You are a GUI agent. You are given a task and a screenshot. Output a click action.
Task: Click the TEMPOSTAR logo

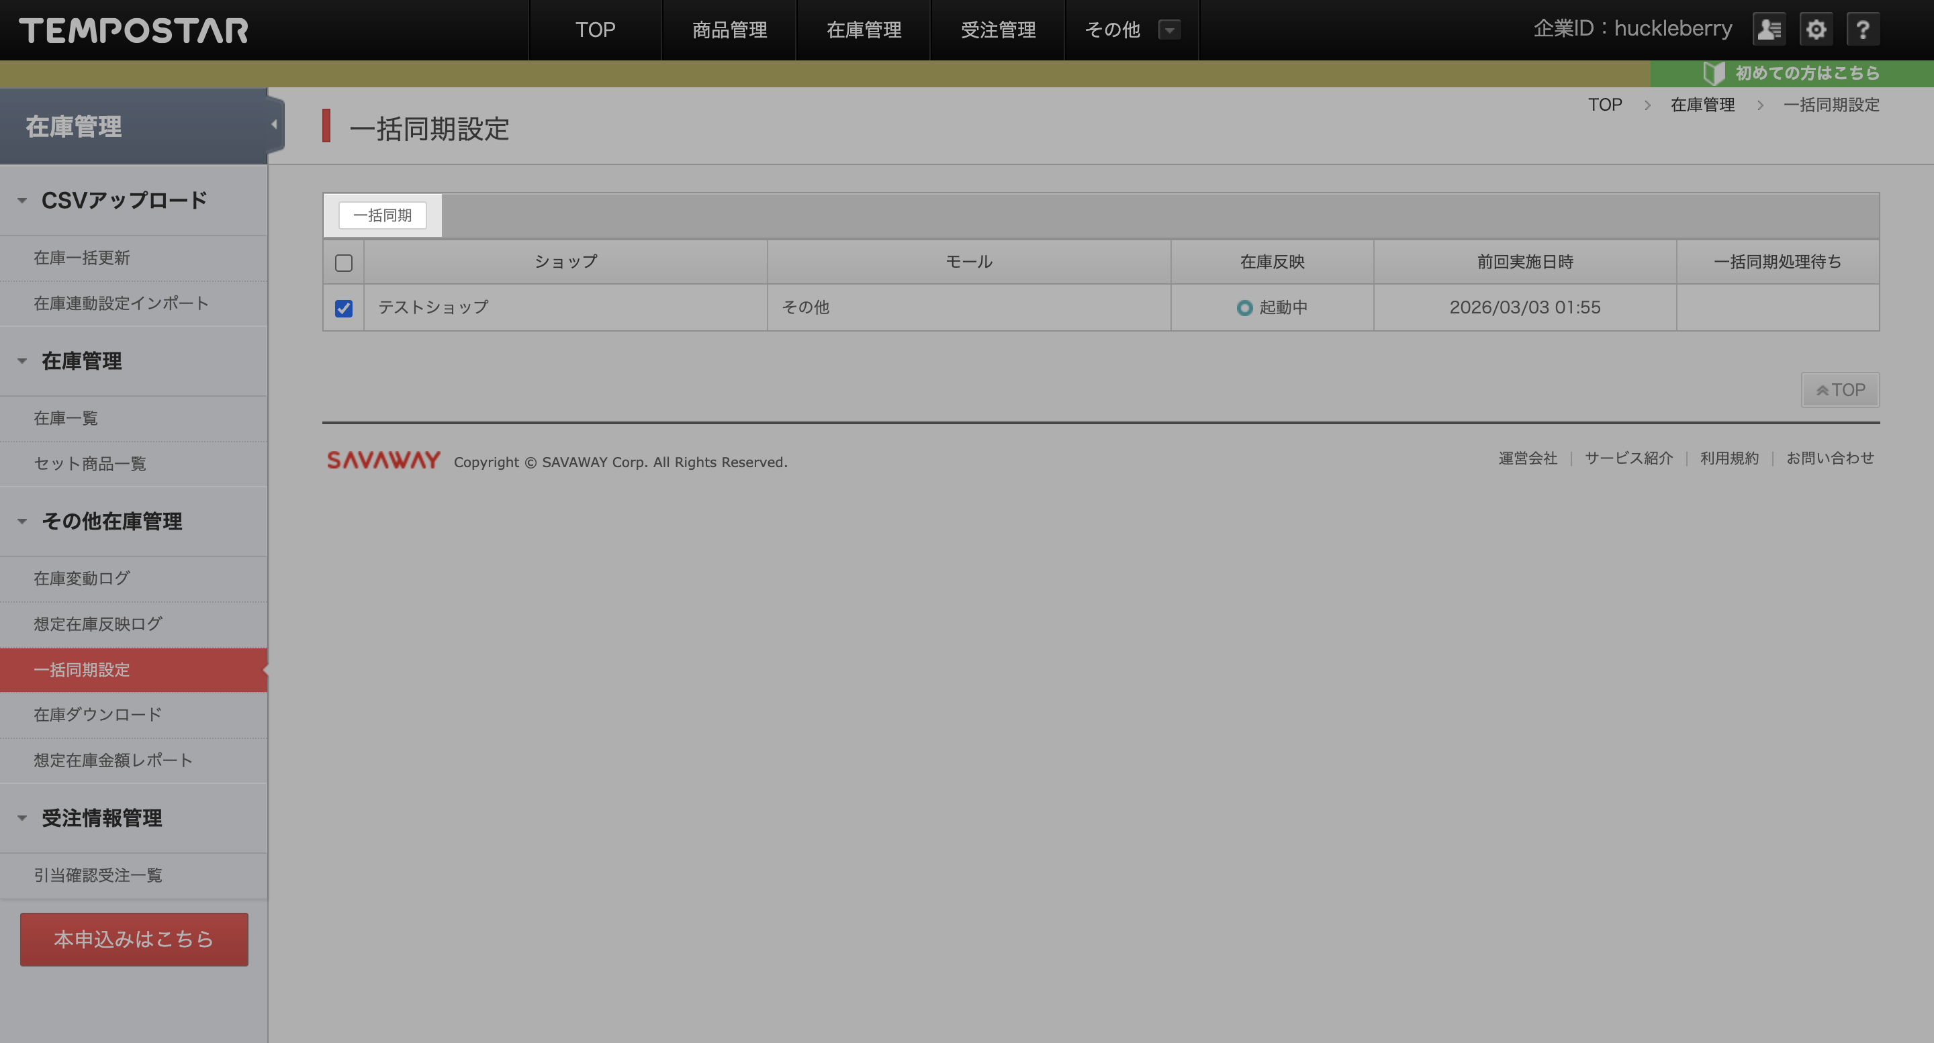pos(134,31)
